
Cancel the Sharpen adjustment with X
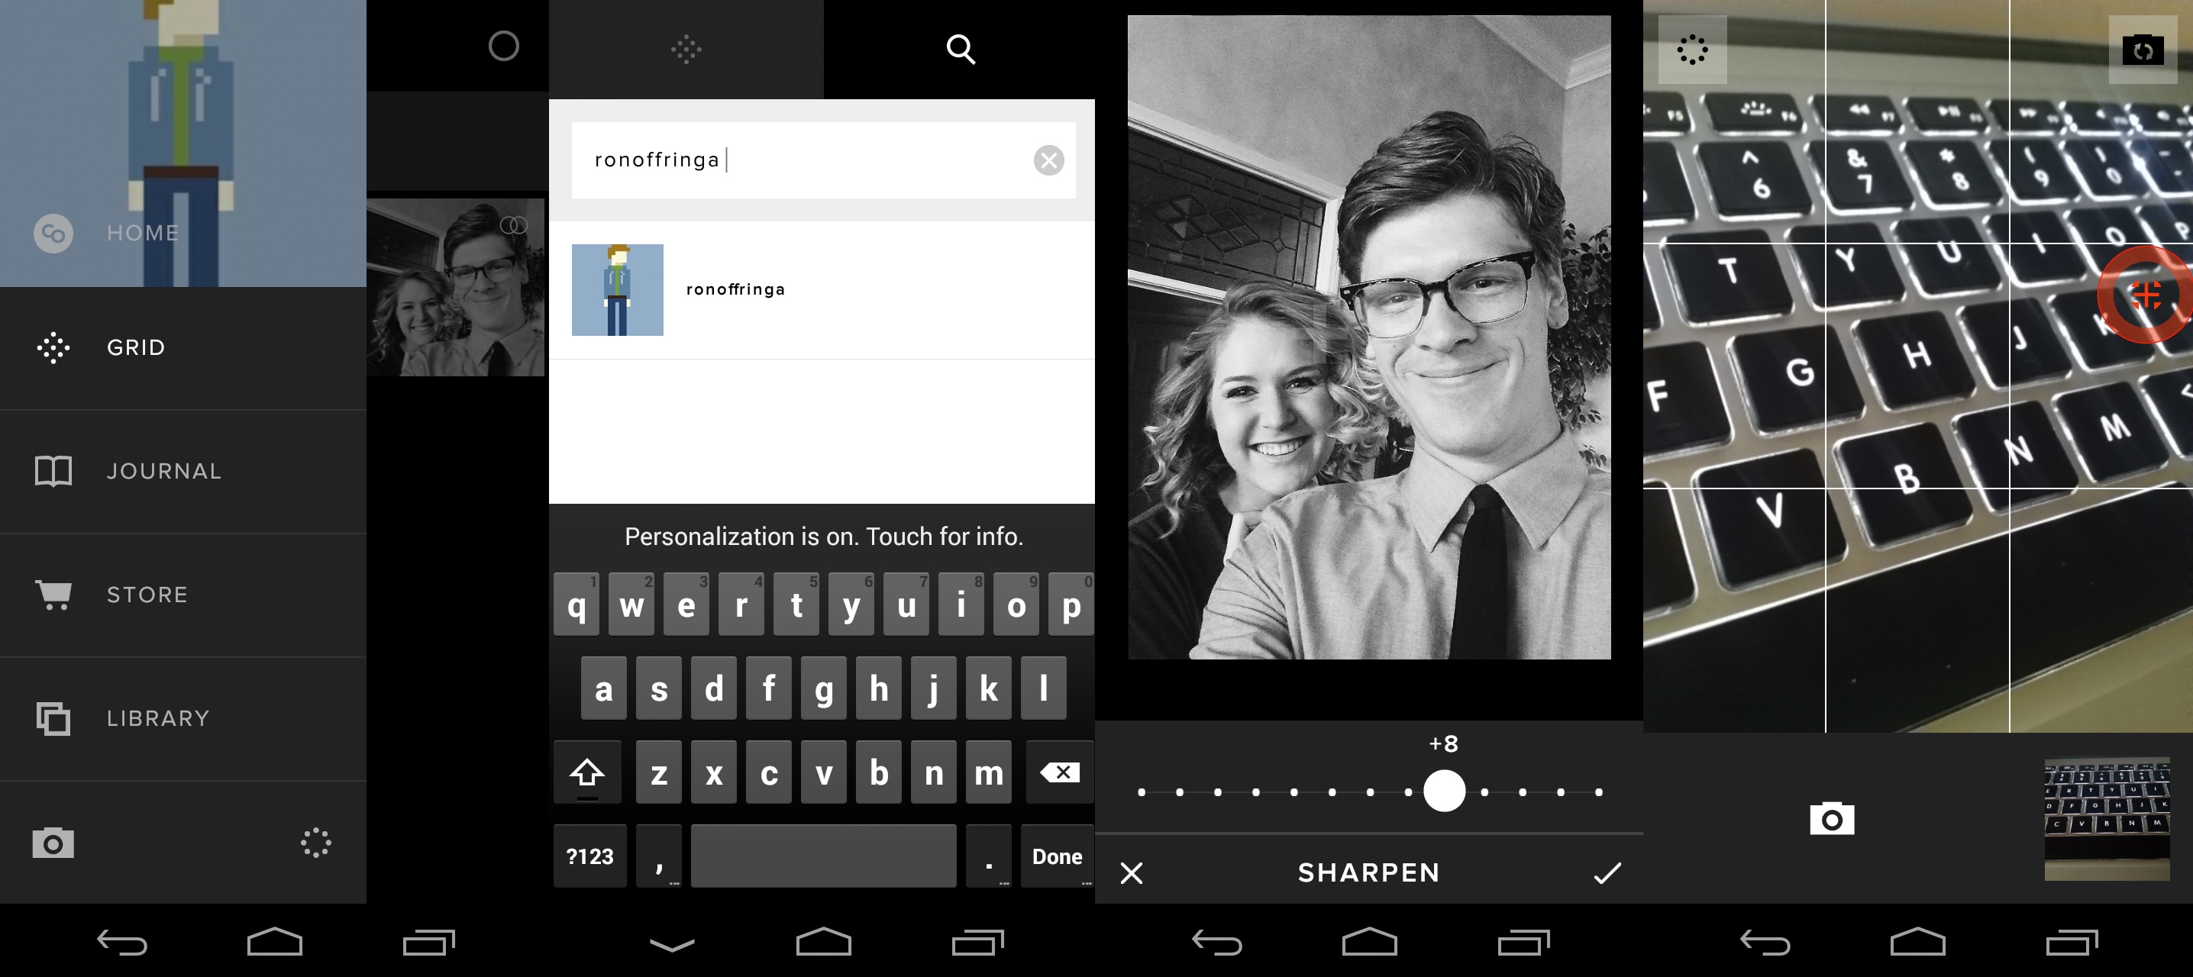pyautogui.click(x=1132, y=873)
